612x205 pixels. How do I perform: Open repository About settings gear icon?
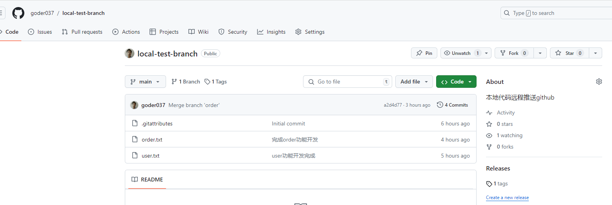(x=599, y=82)
